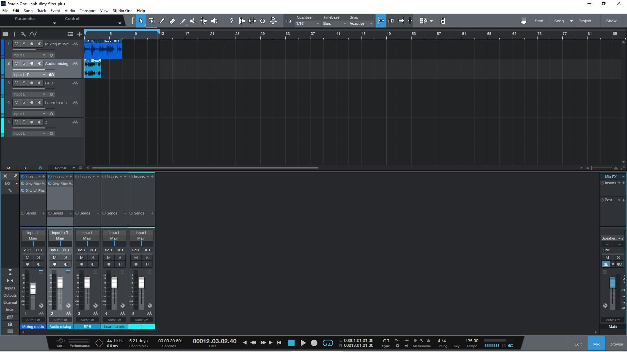Open Audio mixing Input L+R dropdown

pyautogui.click(x=29, y=75)
